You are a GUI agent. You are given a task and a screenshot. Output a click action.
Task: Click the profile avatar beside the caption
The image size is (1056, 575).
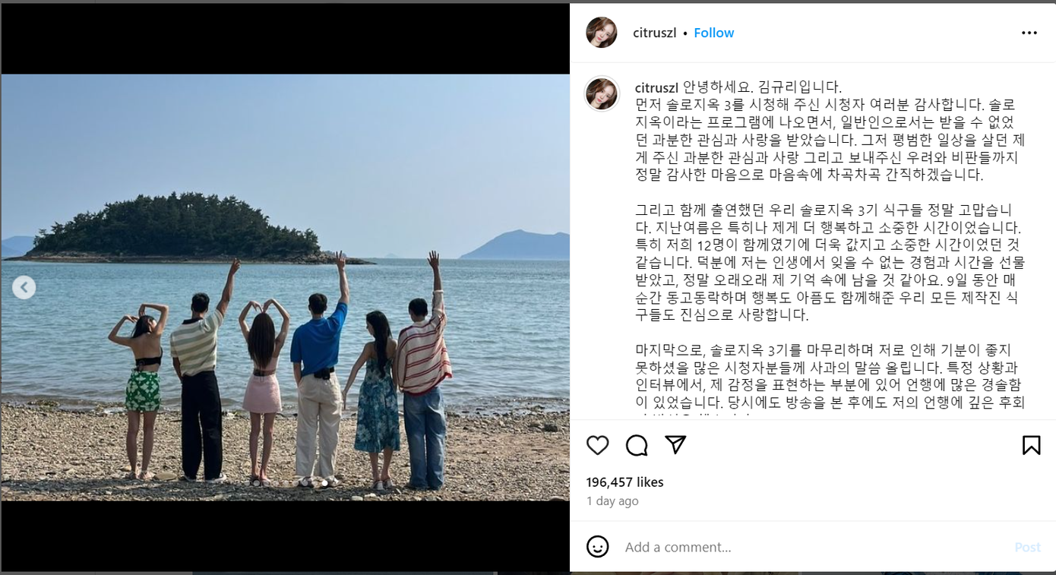pos(602,94)
